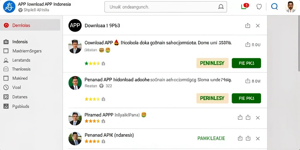300x150 pixels.
Task: Click the first PENINLESY button
Action: [212, 63]
